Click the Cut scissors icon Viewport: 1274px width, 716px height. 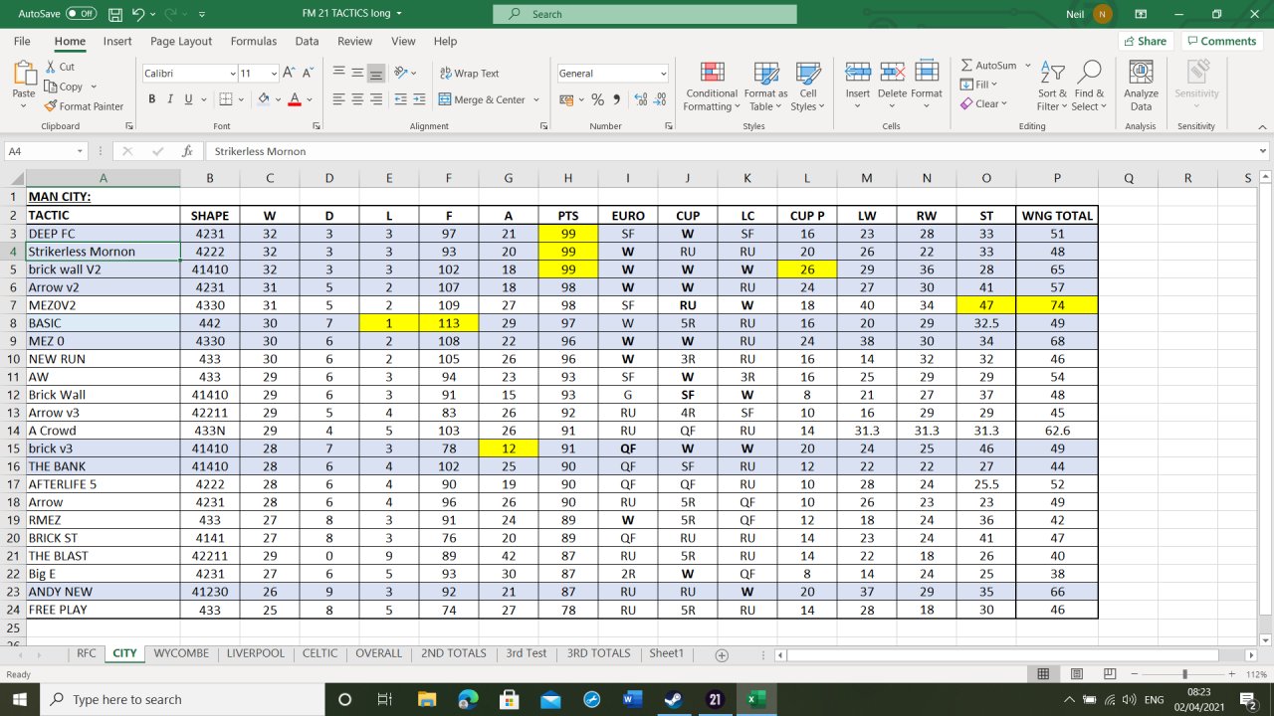[x=51, y=67]
